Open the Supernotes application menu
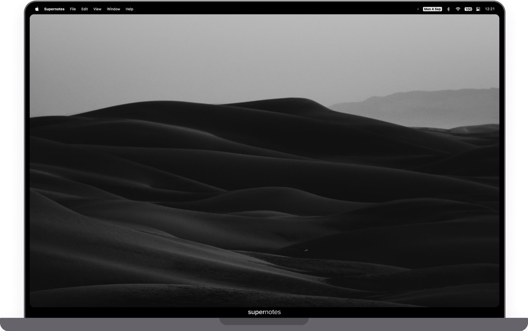The image size is (528, 331). tap(54, 9)
